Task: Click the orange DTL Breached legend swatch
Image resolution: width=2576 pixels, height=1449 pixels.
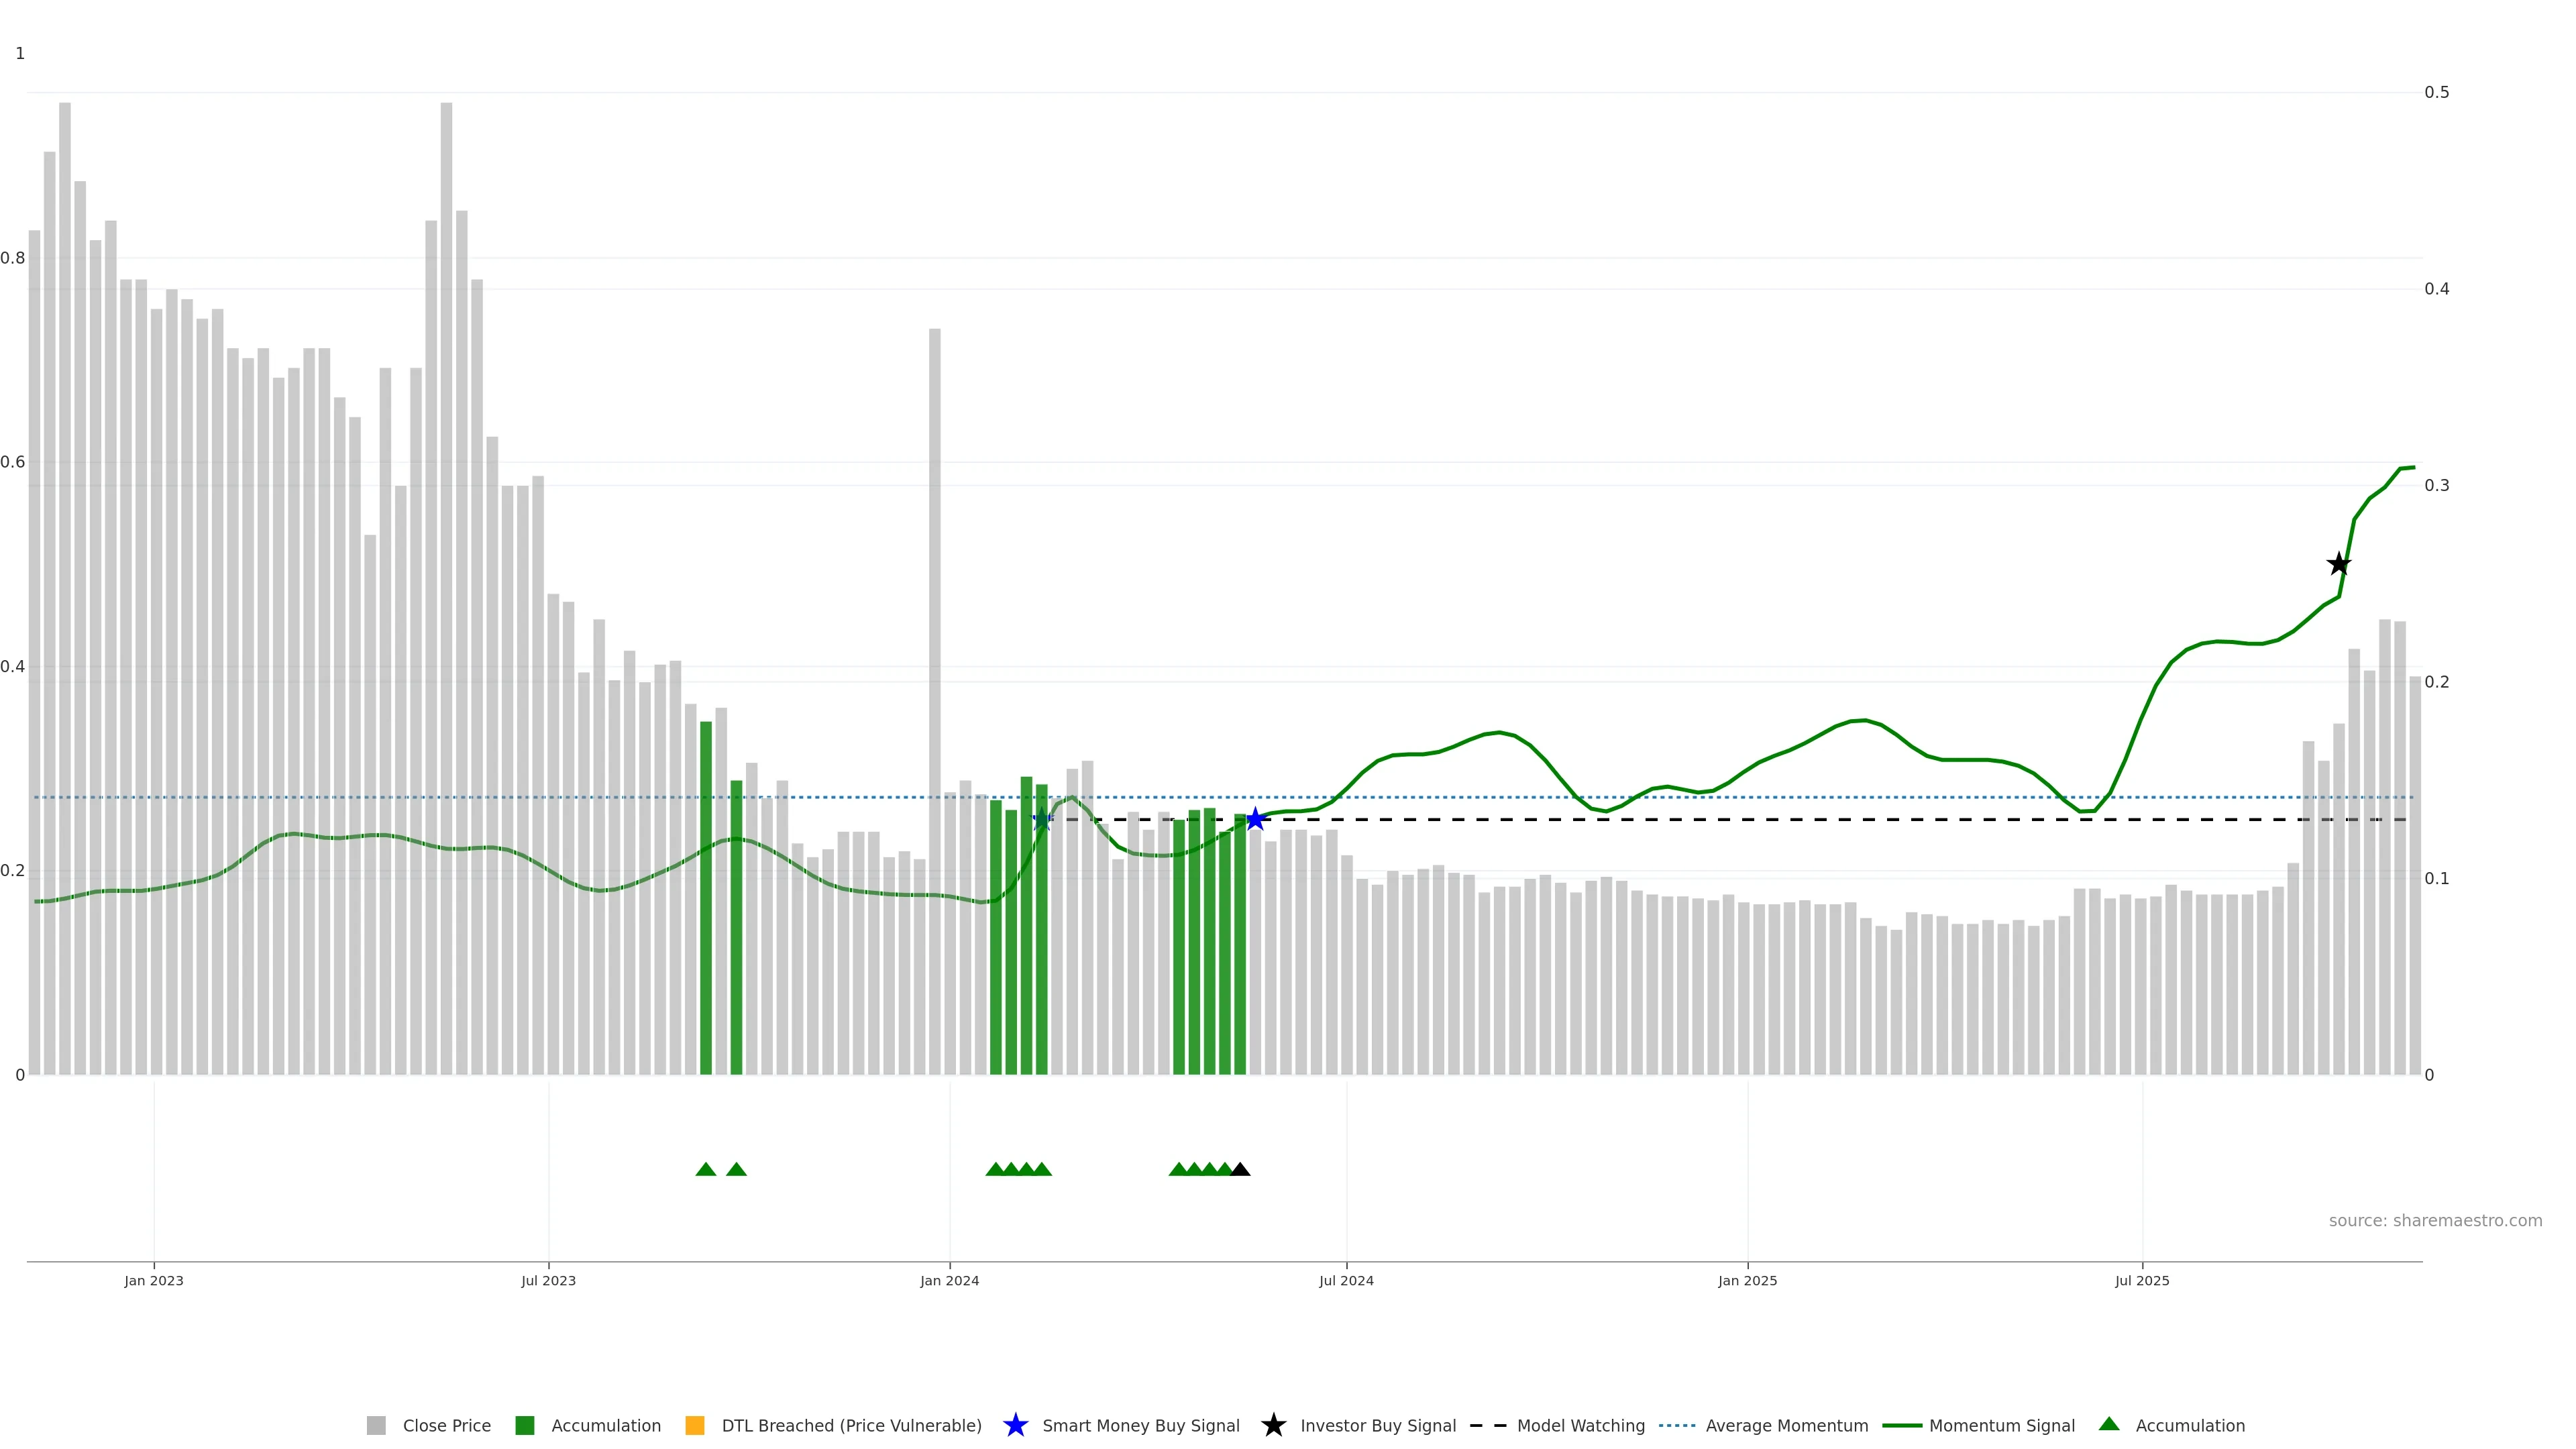Action: click(x=694, y=1425)
